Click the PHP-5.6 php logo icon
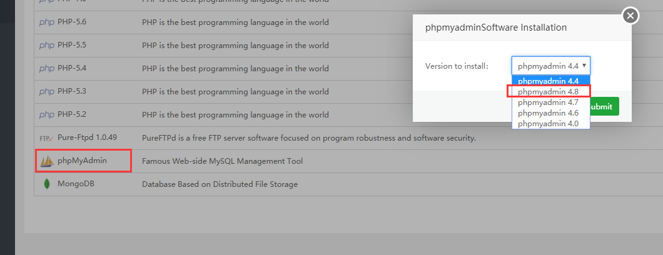The width and height of the screenshot is (663, 255). (x=46, y=22)
